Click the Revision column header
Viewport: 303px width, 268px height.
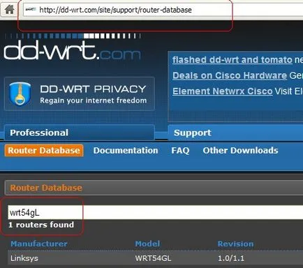click(235, 244)
